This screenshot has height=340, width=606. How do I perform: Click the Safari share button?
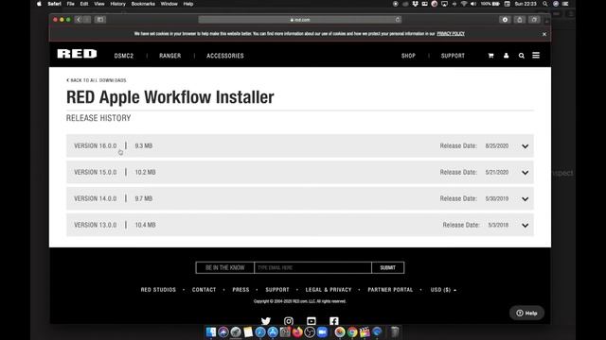click(x=520, y=19)
